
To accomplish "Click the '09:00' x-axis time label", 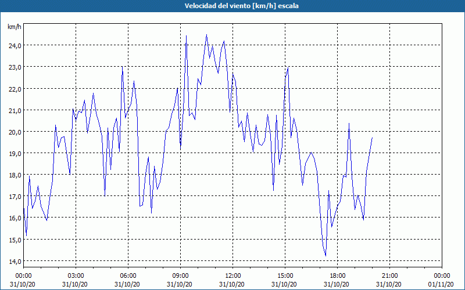I will click(x=180, y=276).
